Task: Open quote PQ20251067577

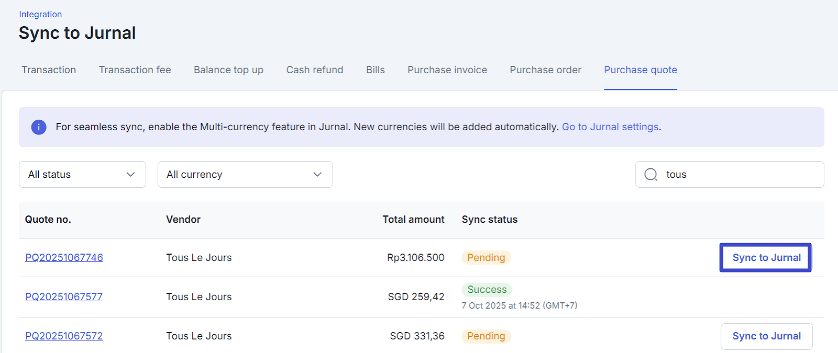Action: pos(64,297)
